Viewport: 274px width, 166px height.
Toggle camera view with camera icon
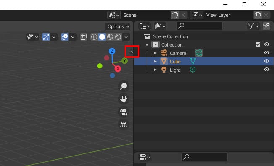click(x=124, y=112)
